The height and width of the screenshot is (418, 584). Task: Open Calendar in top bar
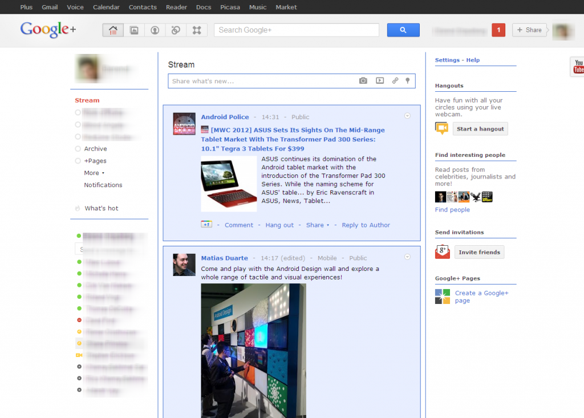(x=106, y=7)
